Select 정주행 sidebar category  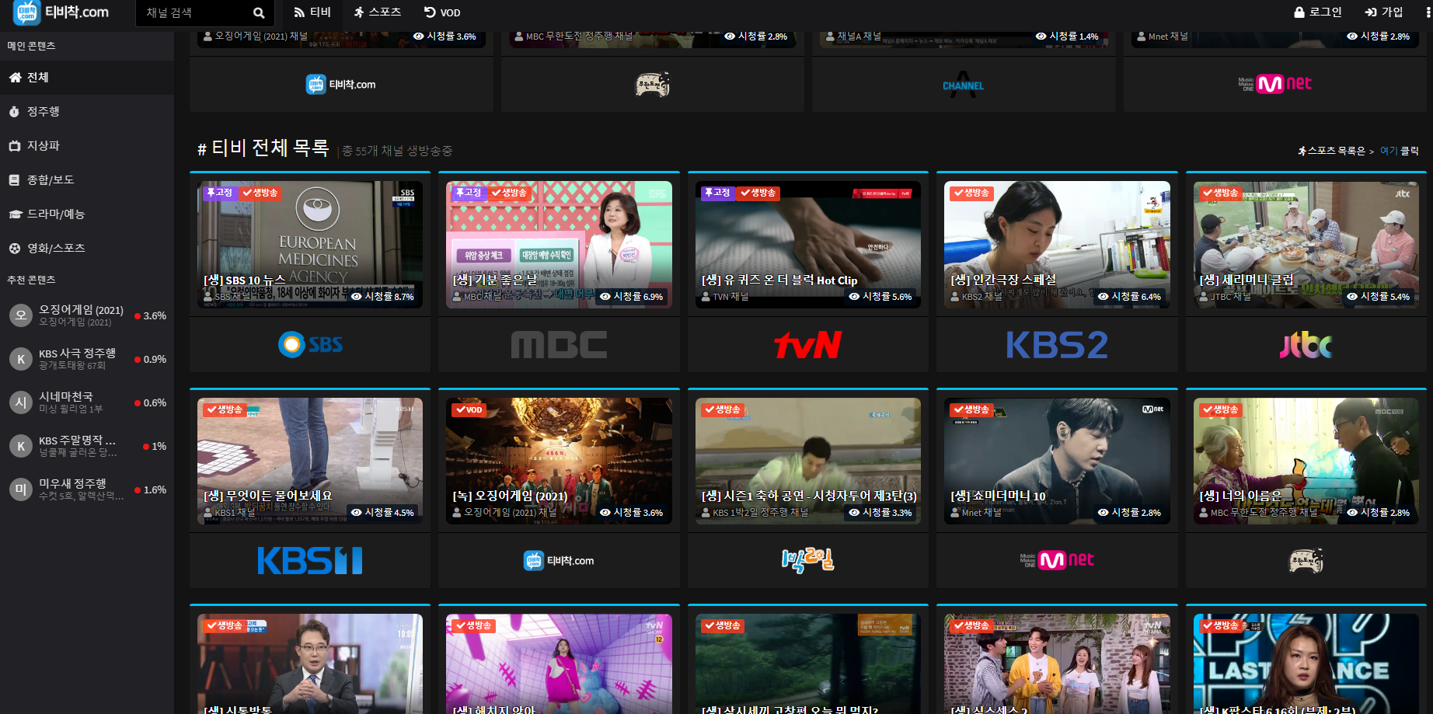coord(87,112)
